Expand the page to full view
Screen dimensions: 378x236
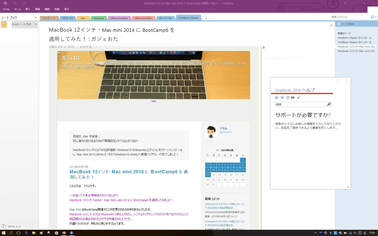tap(331, 25)
